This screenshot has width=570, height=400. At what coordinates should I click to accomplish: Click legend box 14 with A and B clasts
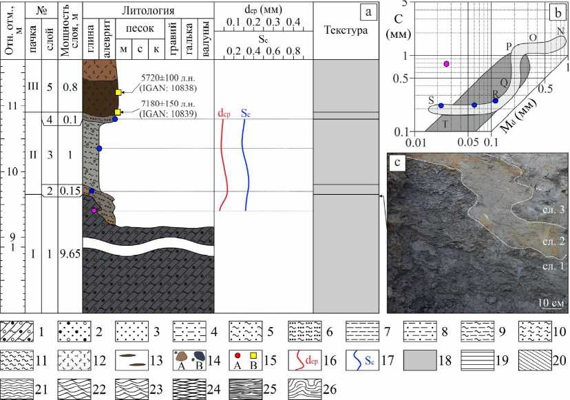pos(189,360)
